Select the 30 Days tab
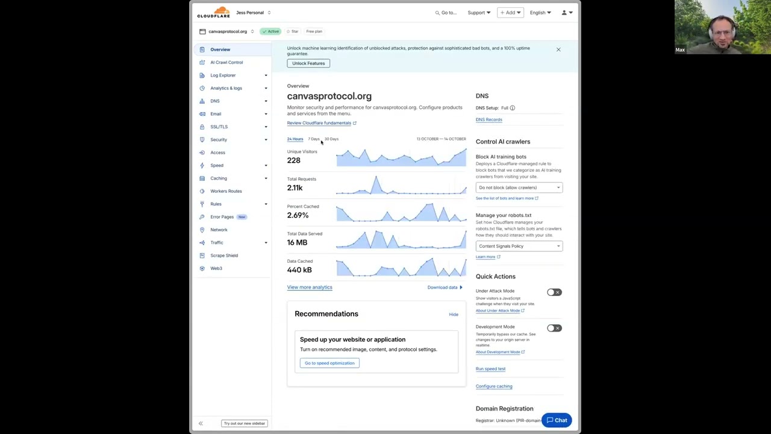This screenshot has height=434, width=771. pos(331,139)
